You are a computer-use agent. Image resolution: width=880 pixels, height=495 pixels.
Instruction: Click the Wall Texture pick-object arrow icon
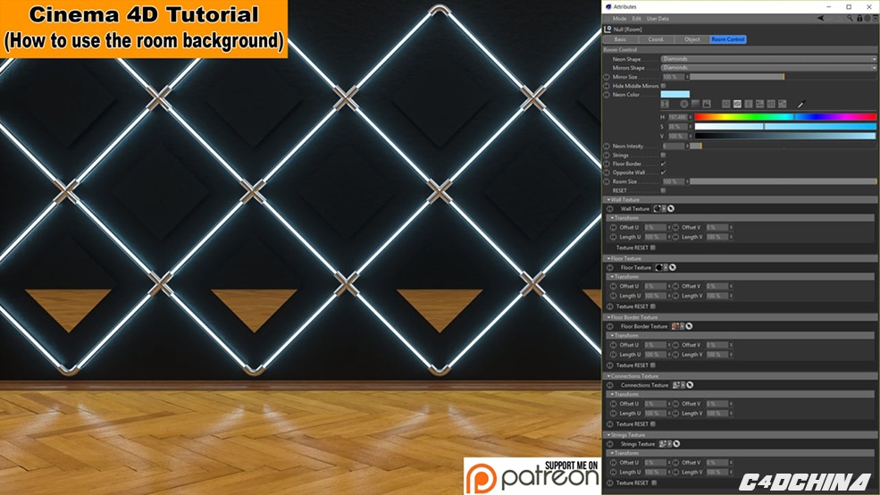pos(671,209)
